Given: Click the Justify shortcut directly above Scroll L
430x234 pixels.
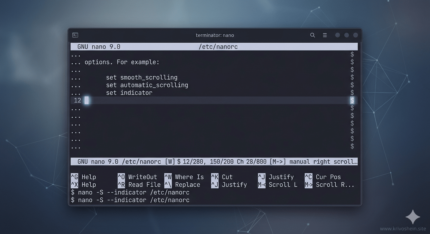Looking at the screenshot, I should click(276, 177).
